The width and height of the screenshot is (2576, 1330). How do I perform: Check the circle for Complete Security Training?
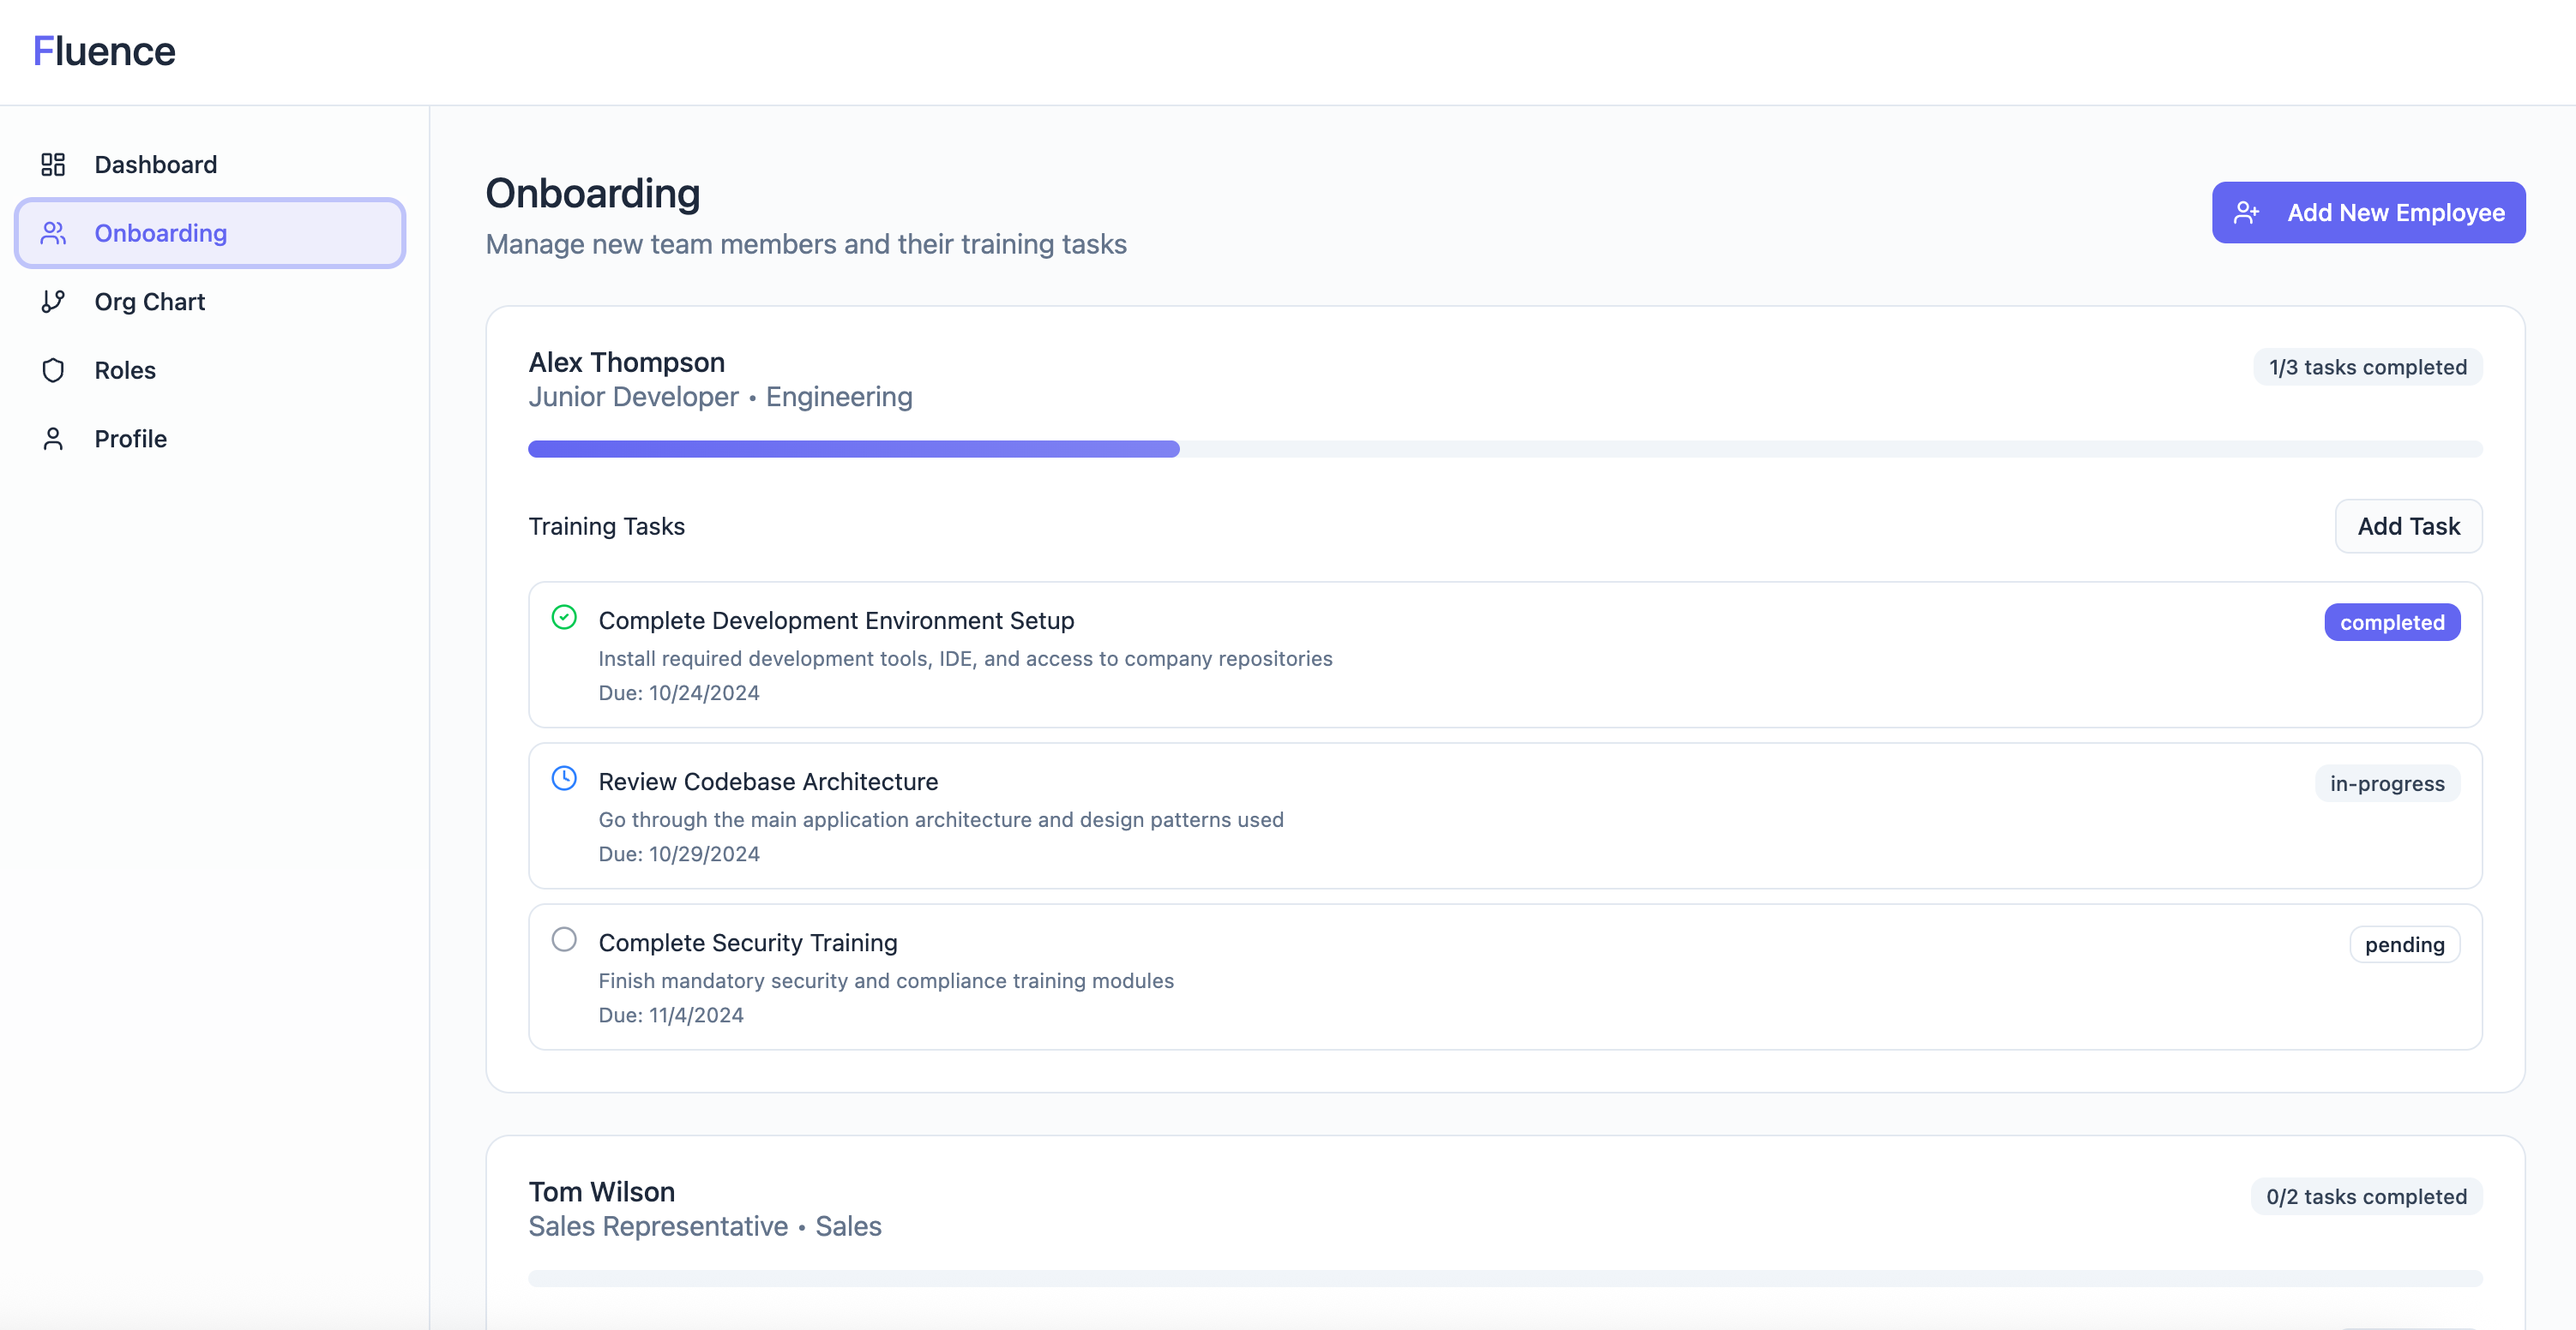[564, 939]
